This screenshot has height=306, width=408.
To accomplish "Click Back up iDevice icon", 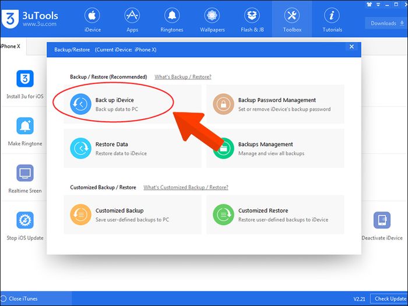I will (x=80, y=104).
